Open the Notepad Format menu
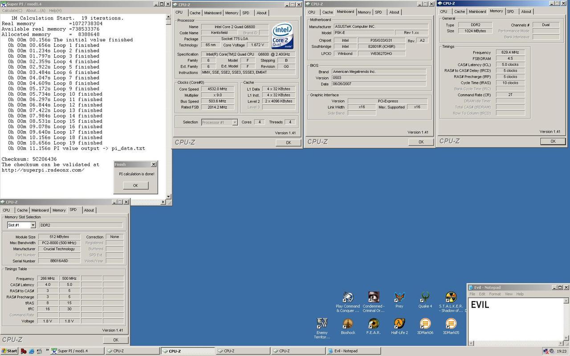 point(495,294)
